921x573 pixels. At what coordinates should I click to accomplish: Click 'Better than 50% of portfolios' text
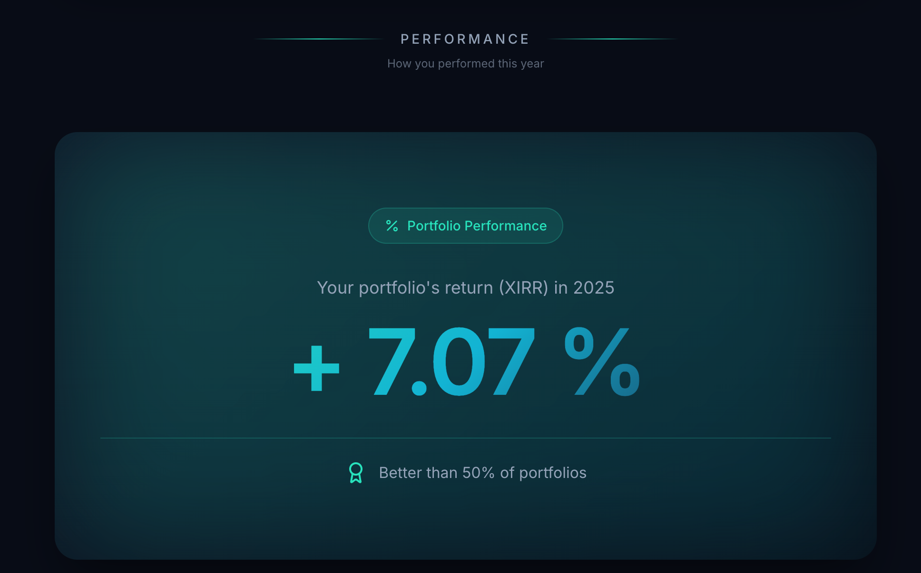pyautogui.click(x=482, y=473)
